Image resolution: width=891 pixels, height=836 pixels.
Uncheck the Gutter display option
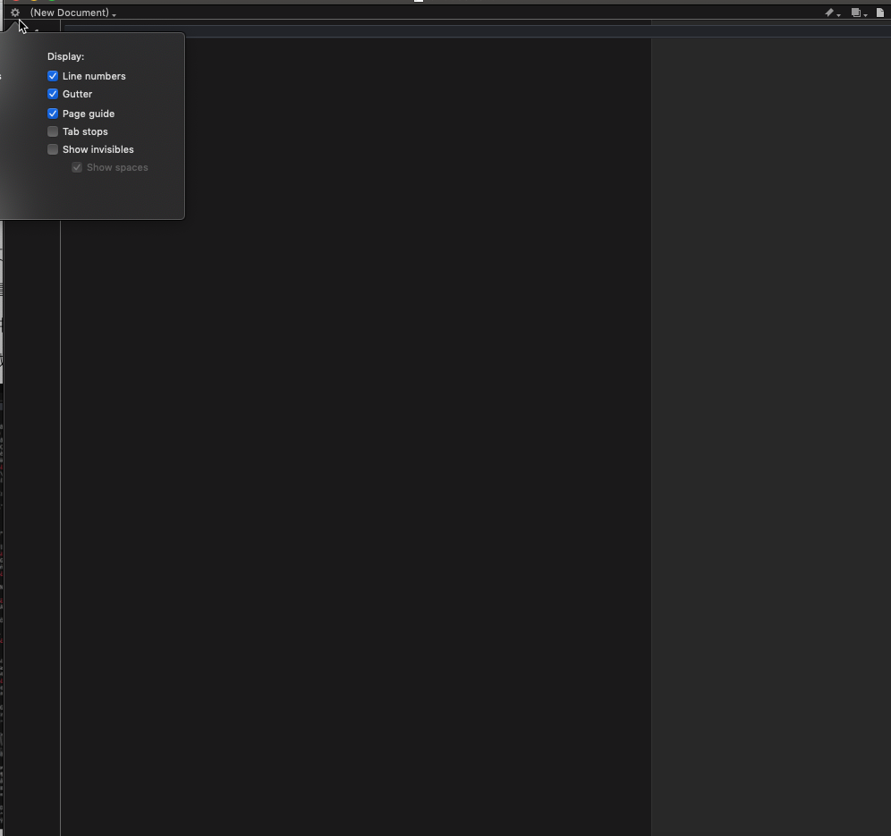(53, 94)
